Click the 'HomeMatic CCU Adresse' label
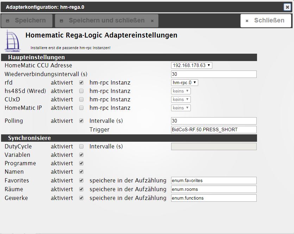The image size is (294, 234). tap(38, 65)
